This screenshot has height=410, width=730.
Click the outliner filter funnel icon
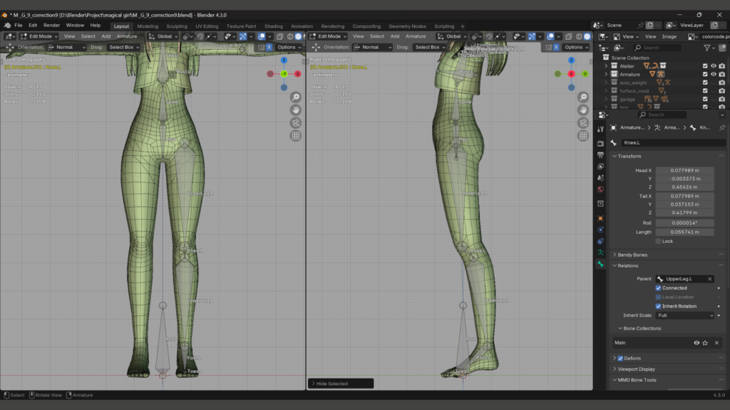[709, 48]
